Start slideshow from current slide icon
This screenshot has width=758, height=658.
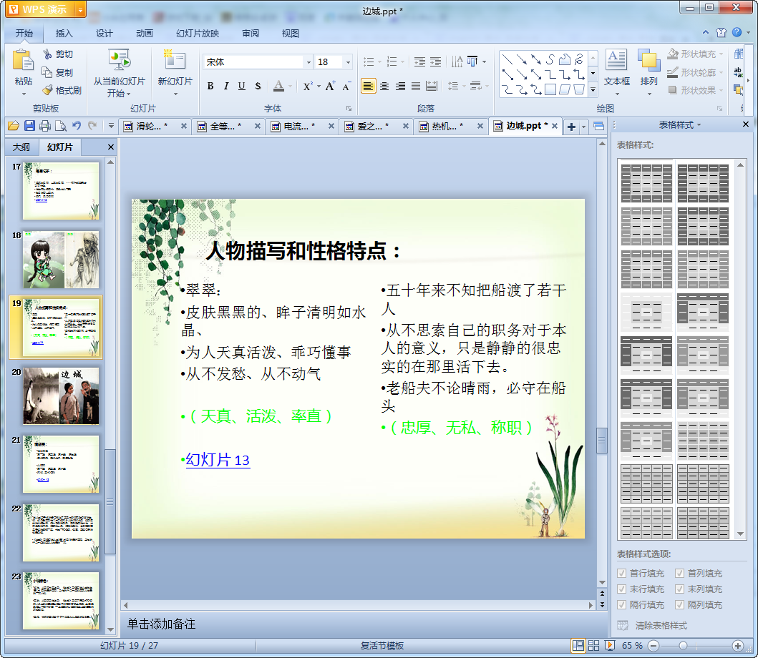(120, 60)
